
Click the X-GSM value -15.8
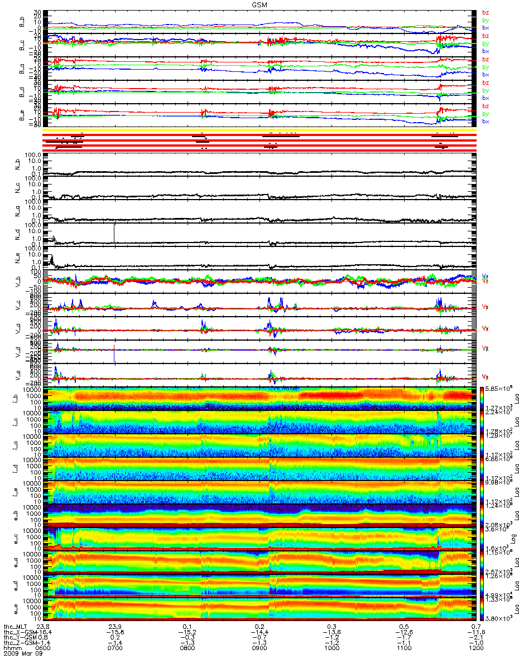[115, 632]
